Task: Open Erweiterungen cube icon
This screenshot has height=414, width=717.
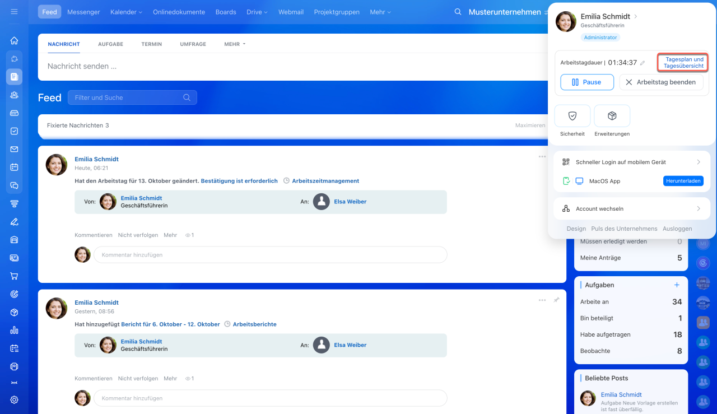Action: click(x=612, y=116)
